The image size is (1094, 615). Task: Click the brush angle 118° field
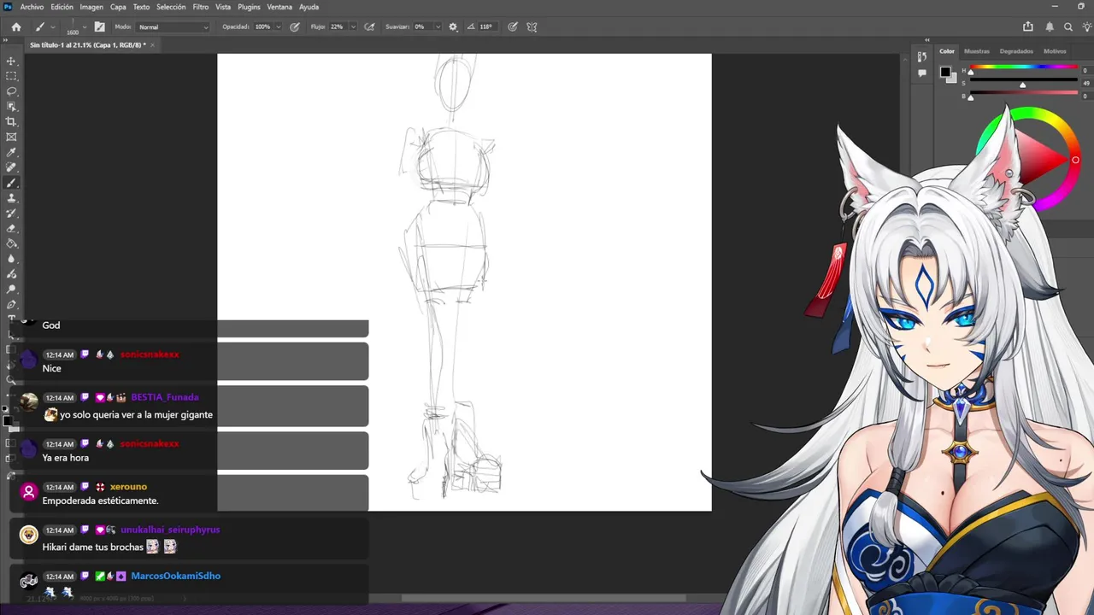click(x=486, y=26)
